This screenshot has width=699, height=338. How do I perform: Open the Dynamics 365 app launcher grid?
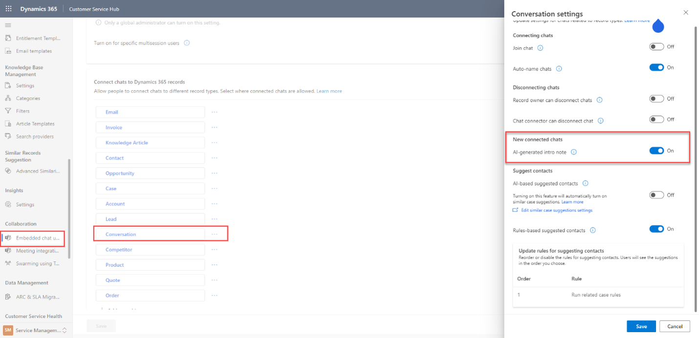pyautogui.click(x=8, y=9)
